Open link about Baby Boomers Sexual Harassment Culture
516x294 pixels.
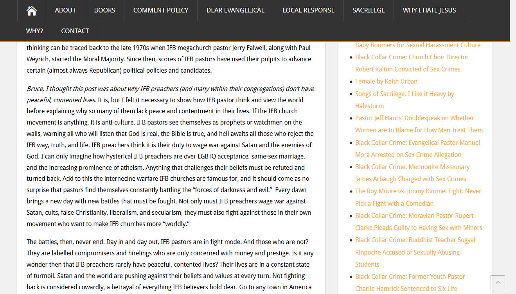[x=418, y=45]
